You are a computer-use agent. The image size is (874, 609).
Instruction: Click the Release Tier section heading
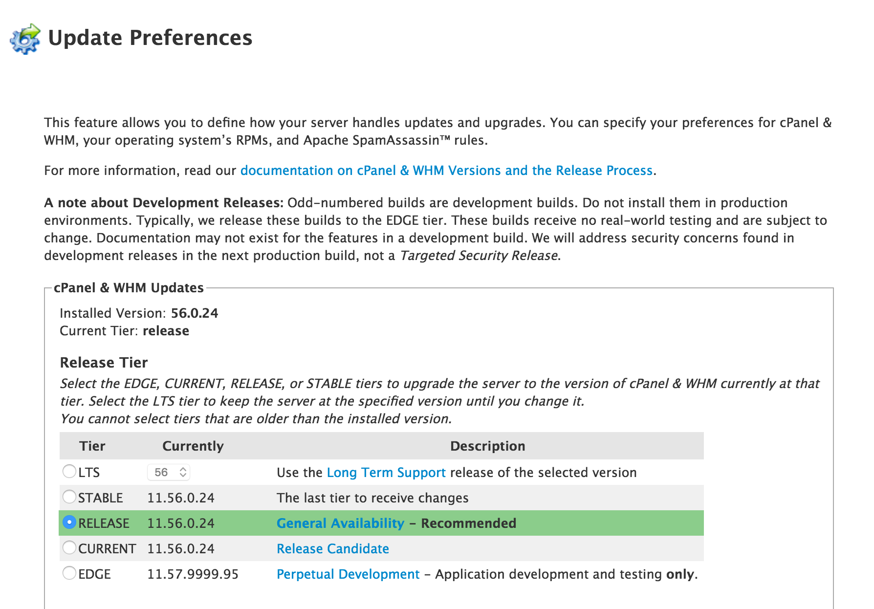(104, 363)
